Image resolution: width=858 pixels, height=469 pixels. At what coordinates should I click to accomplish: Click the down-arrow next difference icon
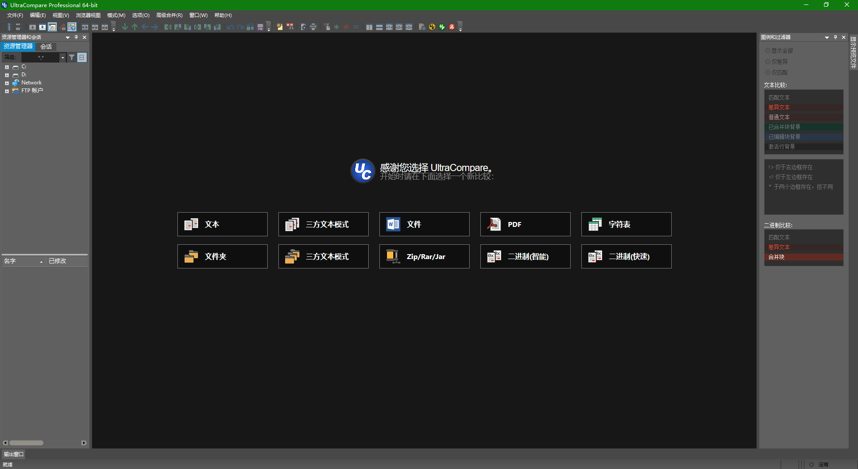click(125, 27)
